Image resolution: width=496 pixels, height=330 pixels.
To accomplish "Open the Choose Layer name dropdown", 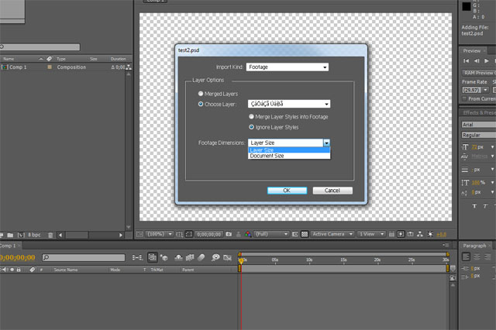I will 289,104.
